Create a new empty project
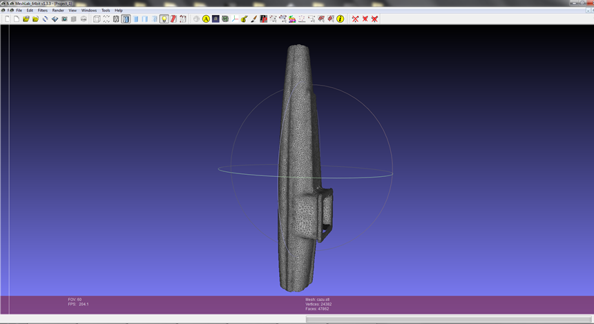594x324 pixels. click(17, 19)
